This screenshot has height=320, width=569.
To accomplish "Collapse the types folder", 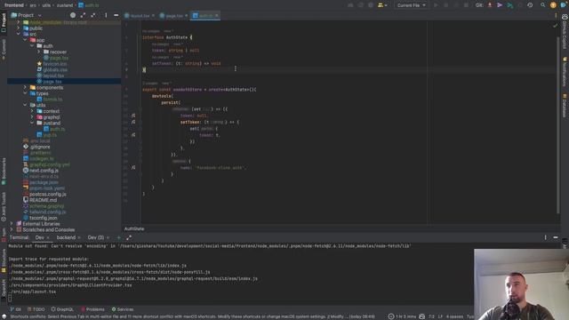I will pos(26,93).
